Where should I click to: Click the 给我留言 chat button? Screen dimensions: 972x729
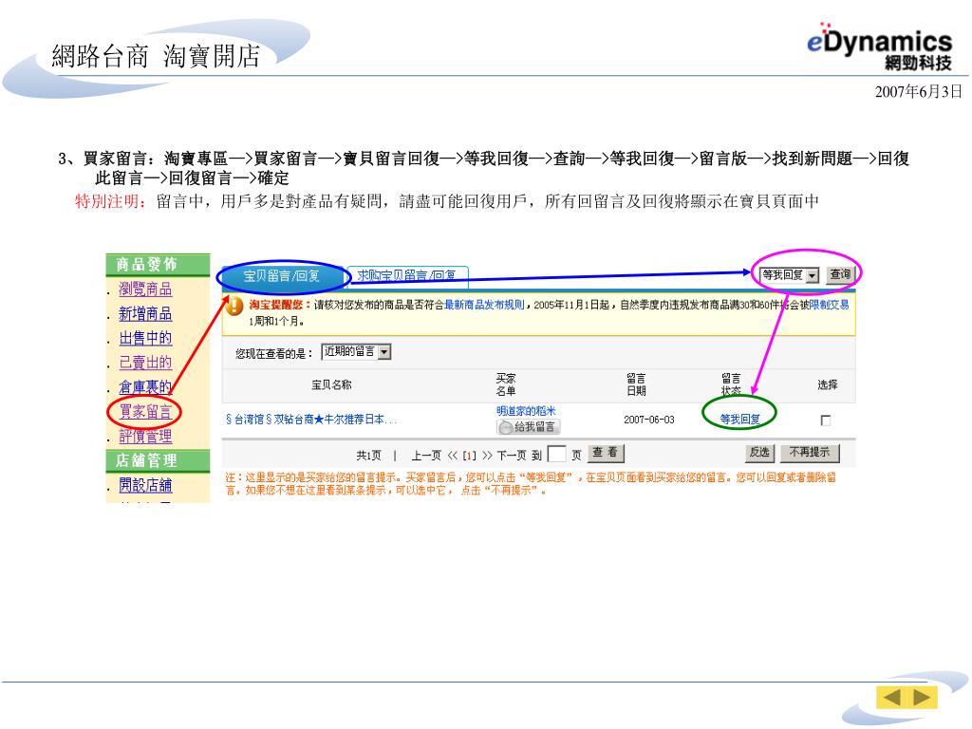pyautogui.click(x=528, y=427)
